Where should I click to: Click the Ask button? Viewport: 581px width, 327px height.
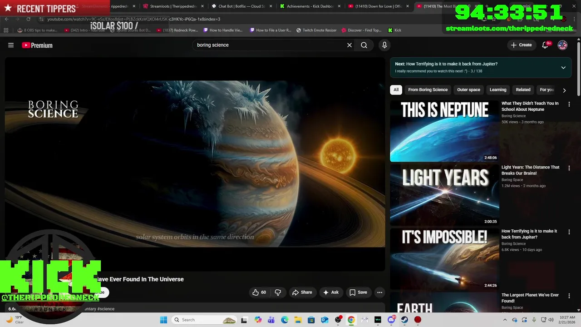(x=330, y=292)
